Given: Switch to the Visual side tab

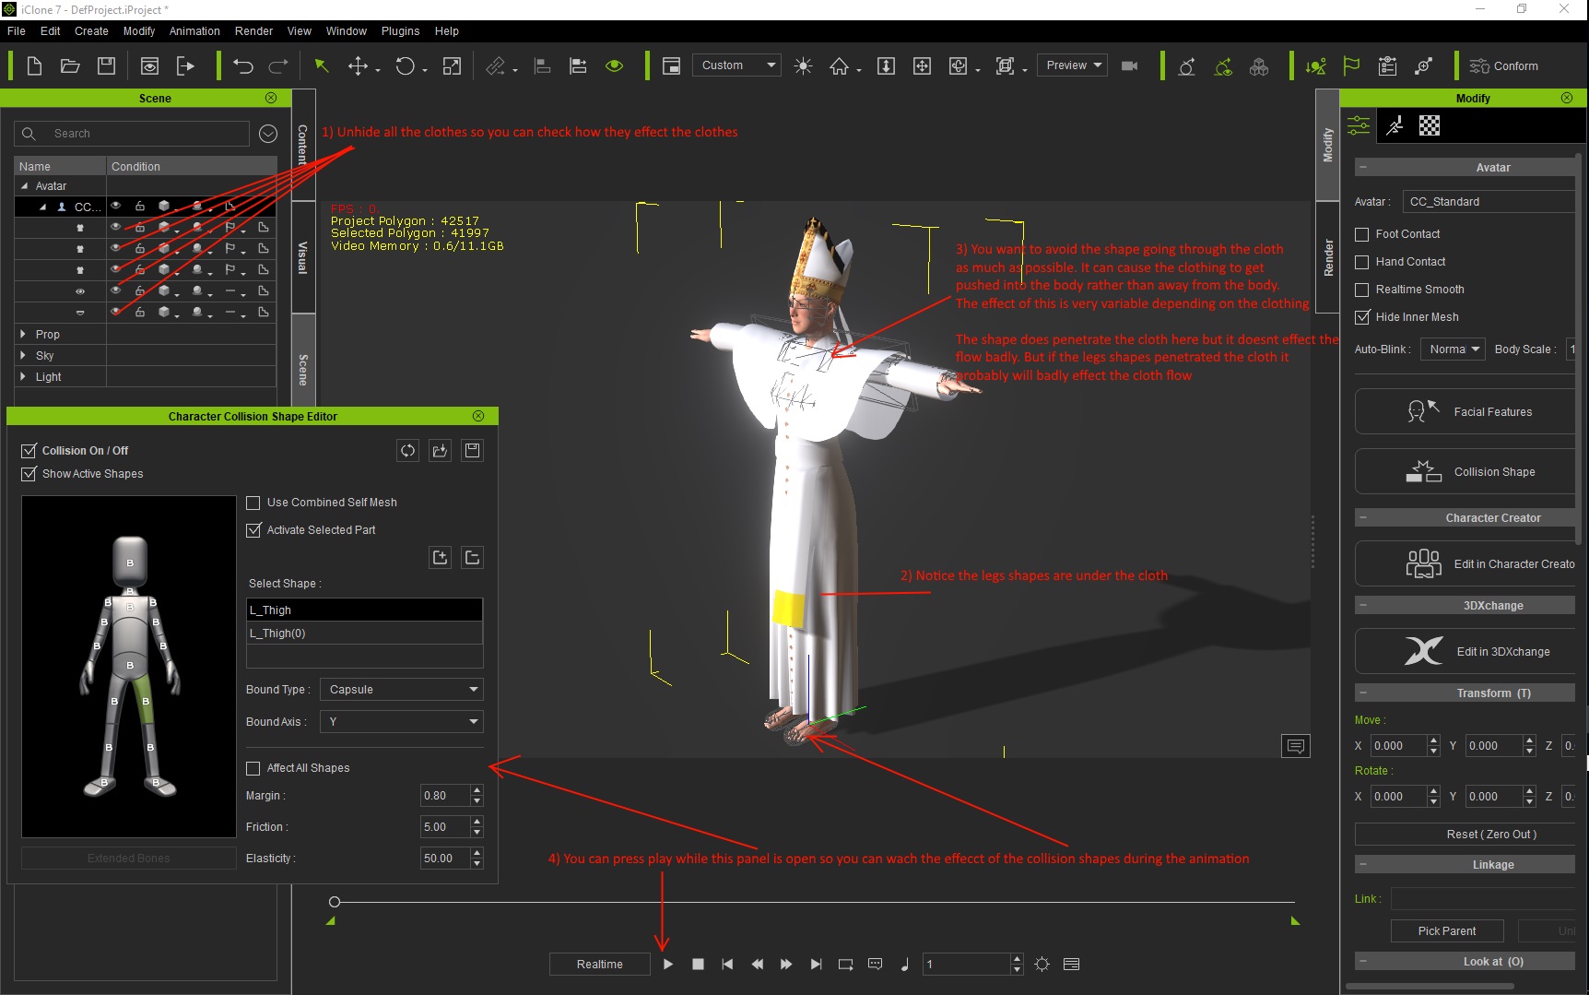Looking at the screenshot, I should point(303,257).
